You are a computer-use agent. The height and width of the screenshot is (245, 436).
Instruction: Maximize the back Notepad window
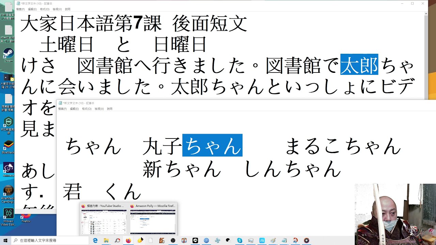412,3
